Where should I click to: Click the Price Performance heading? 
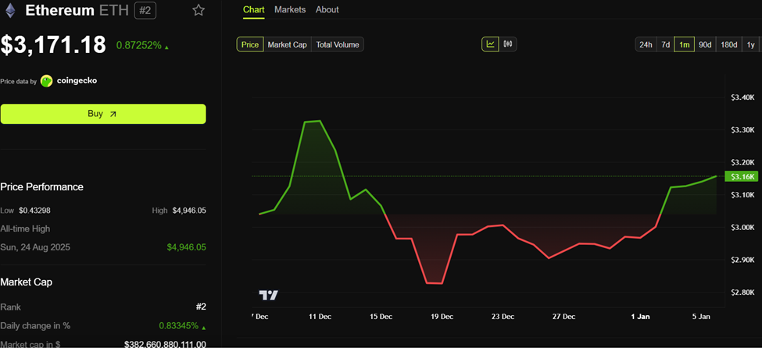click(41, 186)
